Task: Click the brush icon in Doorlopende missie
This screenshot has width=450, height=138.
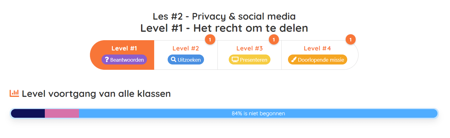Action: (294, 59)
